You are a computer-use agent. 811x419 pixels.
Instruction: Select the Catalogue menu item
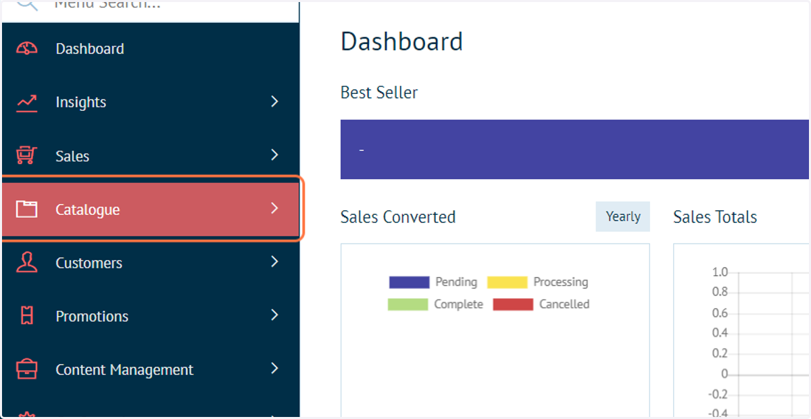(150, 209)
